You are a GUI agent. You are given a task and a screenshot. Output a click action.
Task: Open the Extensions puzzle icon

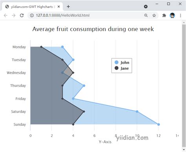pyautogui.click(x=164, y=15)
